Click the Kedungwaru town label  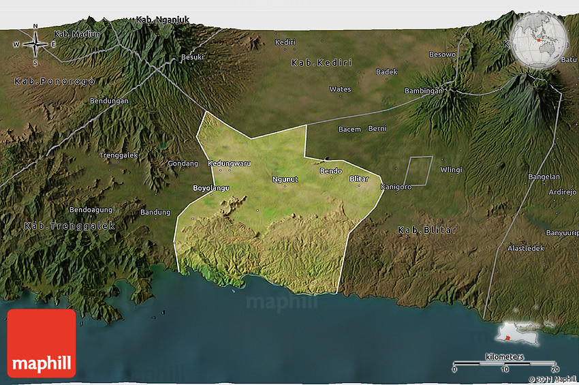(229, 164)
